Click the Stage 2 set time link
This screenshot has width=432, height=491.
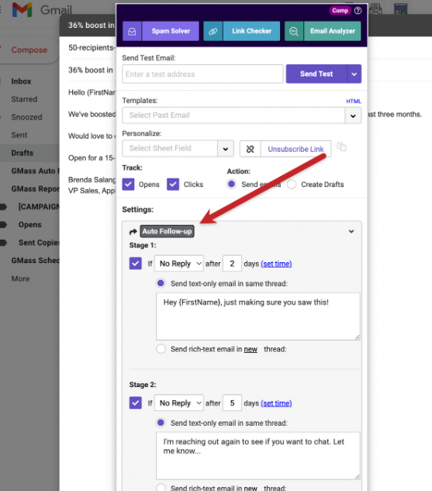click(276, 403)
